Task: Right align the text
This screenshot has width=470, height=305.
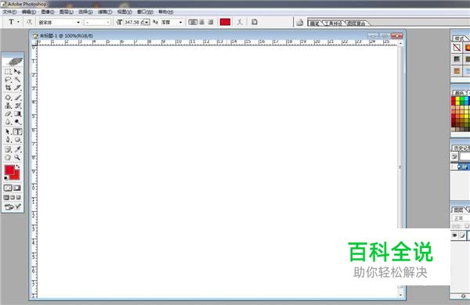Action: click(x=211, y=22)
